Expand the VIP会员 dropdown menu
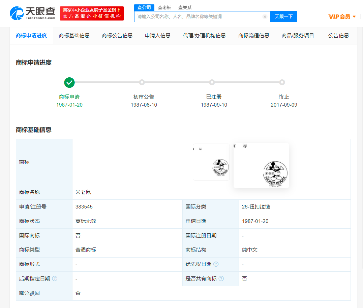The height and width of the screenshot is (308, 363). [342, 16]
